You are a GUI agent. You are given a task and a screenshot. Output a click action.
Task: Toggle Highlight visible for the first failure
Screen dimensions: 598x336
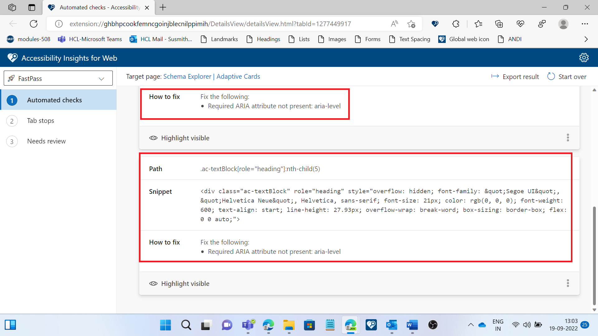tap(179, 138)
